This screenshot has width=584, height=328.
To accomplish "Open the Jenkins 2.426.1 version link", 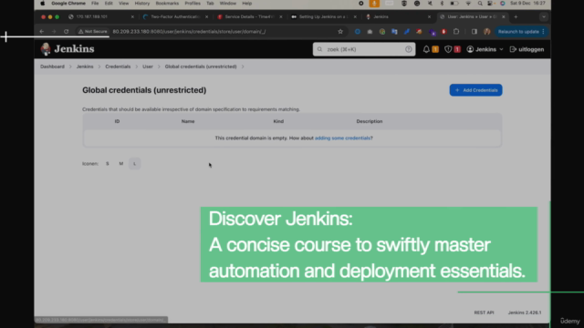I will pos(525,313).
